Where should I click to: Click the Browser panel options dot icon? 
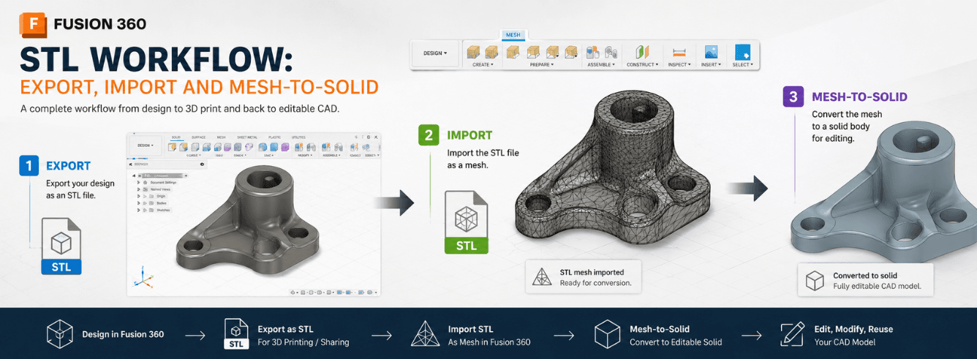pyautogui.click(x=202, y=165)
